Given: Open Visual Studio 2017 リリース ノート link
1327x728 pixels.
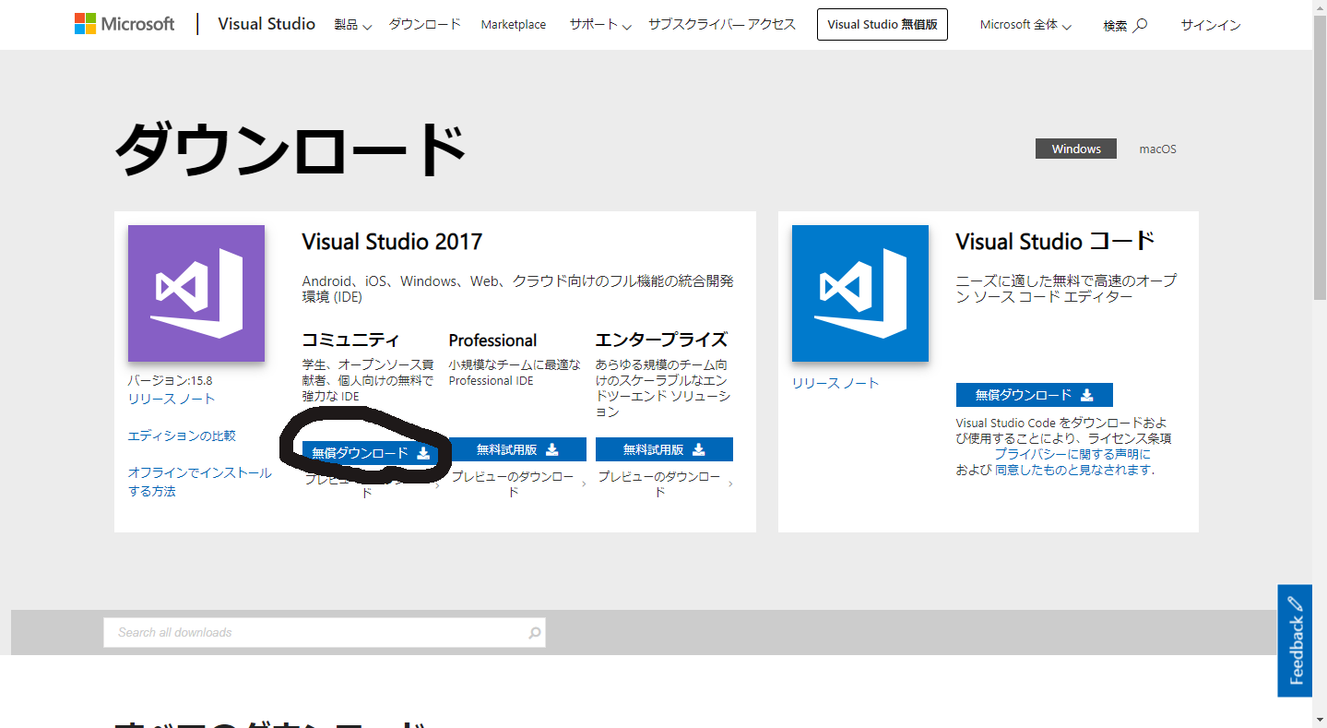Looking at the screenshot, I should point(172,399).
